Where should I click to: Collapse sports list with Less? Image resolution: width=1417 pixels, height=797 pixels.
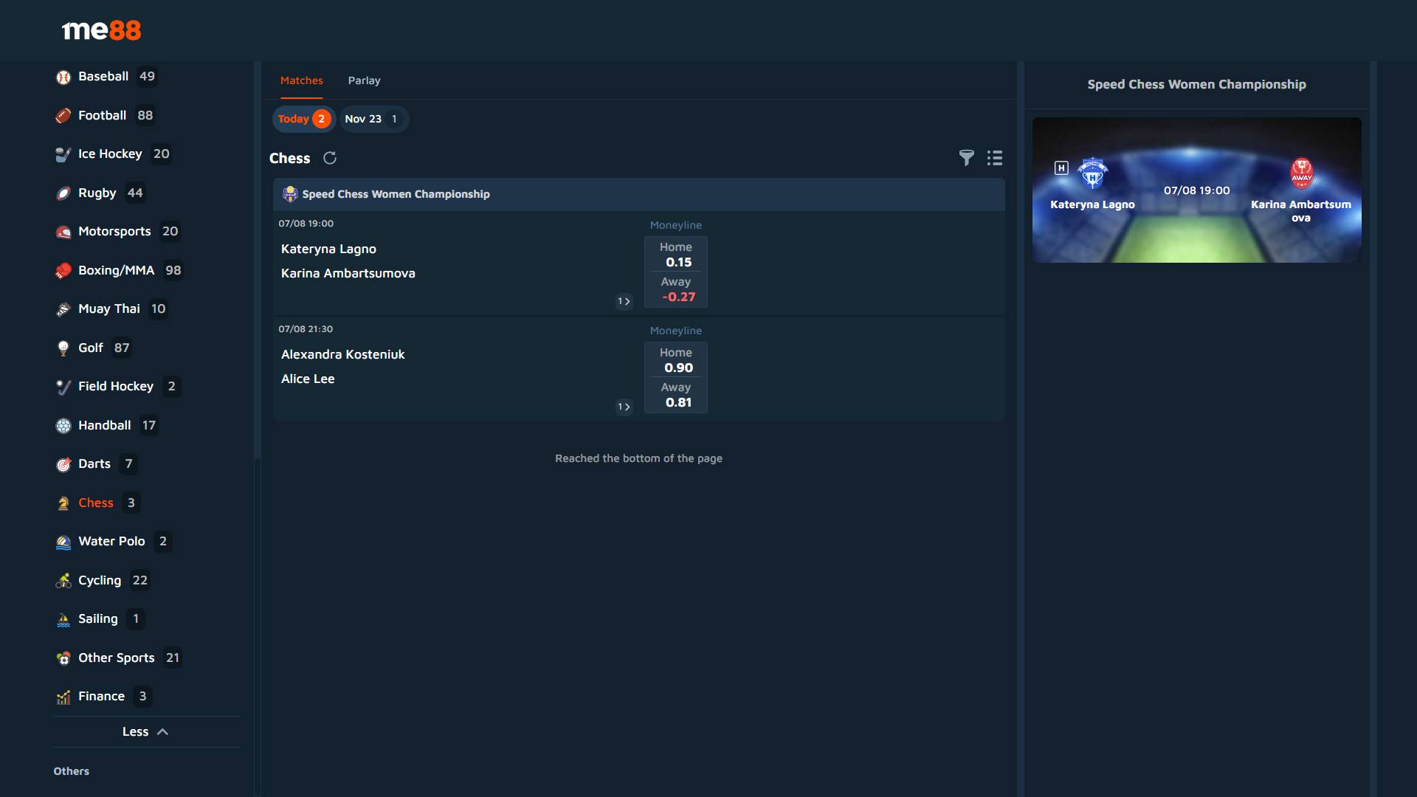(x=145, y=732)
